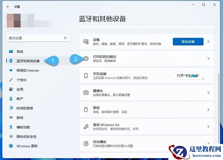The height and width of the screenshot is (160, 223).
Task: Click the 隐私和安全性 shield icon
Action: coord(11,136)
